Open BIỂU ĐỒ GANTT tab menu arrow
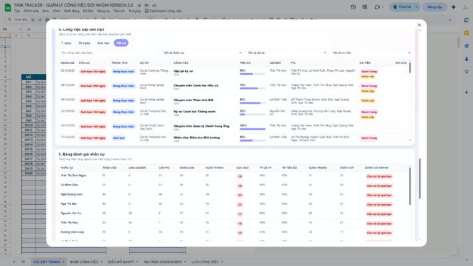Image resolution: width=473 pixels, height=266 pixels. [x=137, y=262]
